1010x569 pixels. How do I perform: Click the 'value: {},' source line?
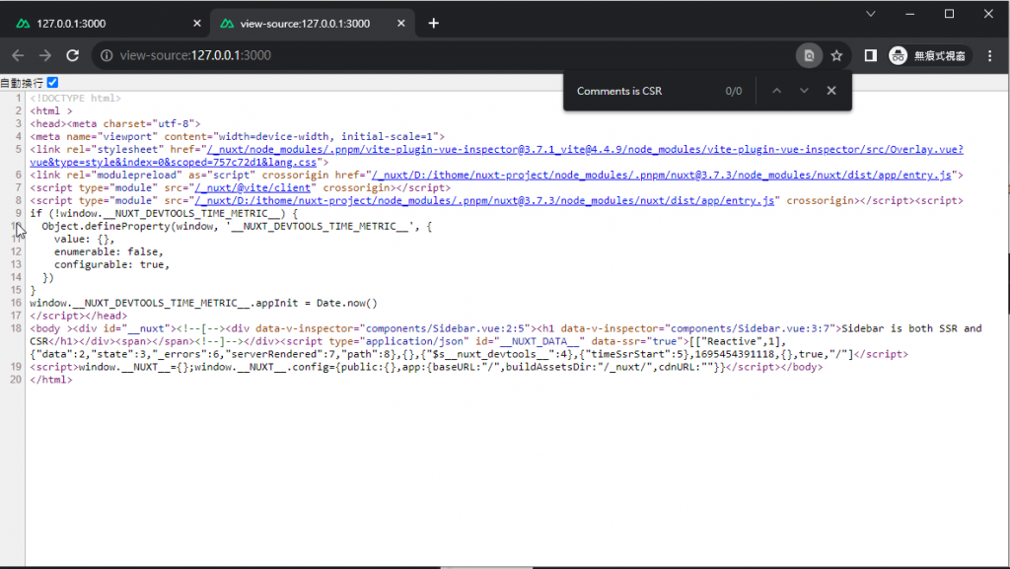click(85, 239)
